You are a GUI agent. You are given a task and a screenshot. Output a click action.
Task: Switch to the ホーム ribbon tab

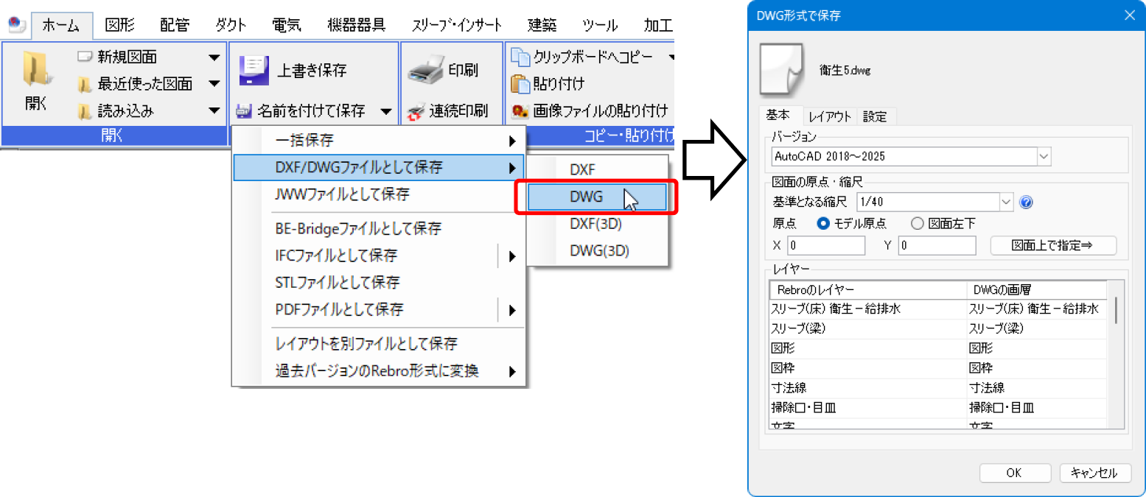(x=61, y=26)
